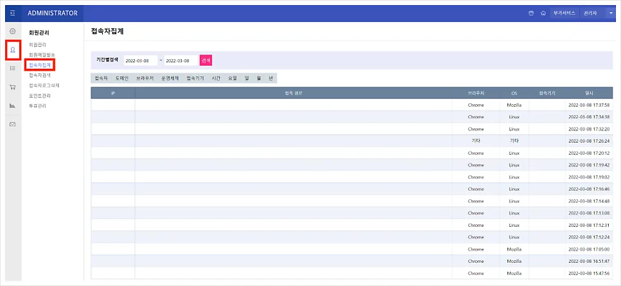621x286 pixels.
Task: Select timestamp 2022-03-08 16:51:47
Action: (588, 261)
